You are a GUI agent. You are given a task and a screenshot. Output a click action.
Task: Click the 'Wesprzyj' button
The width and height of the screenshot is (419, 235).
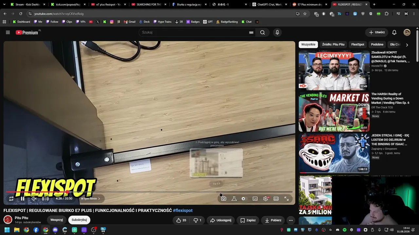[57, 220]
